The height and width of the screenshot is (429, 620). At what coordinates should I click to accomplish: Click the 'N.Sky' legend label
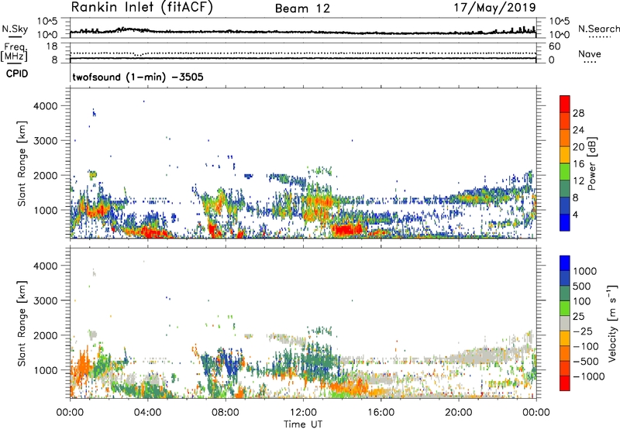point(15,29)
